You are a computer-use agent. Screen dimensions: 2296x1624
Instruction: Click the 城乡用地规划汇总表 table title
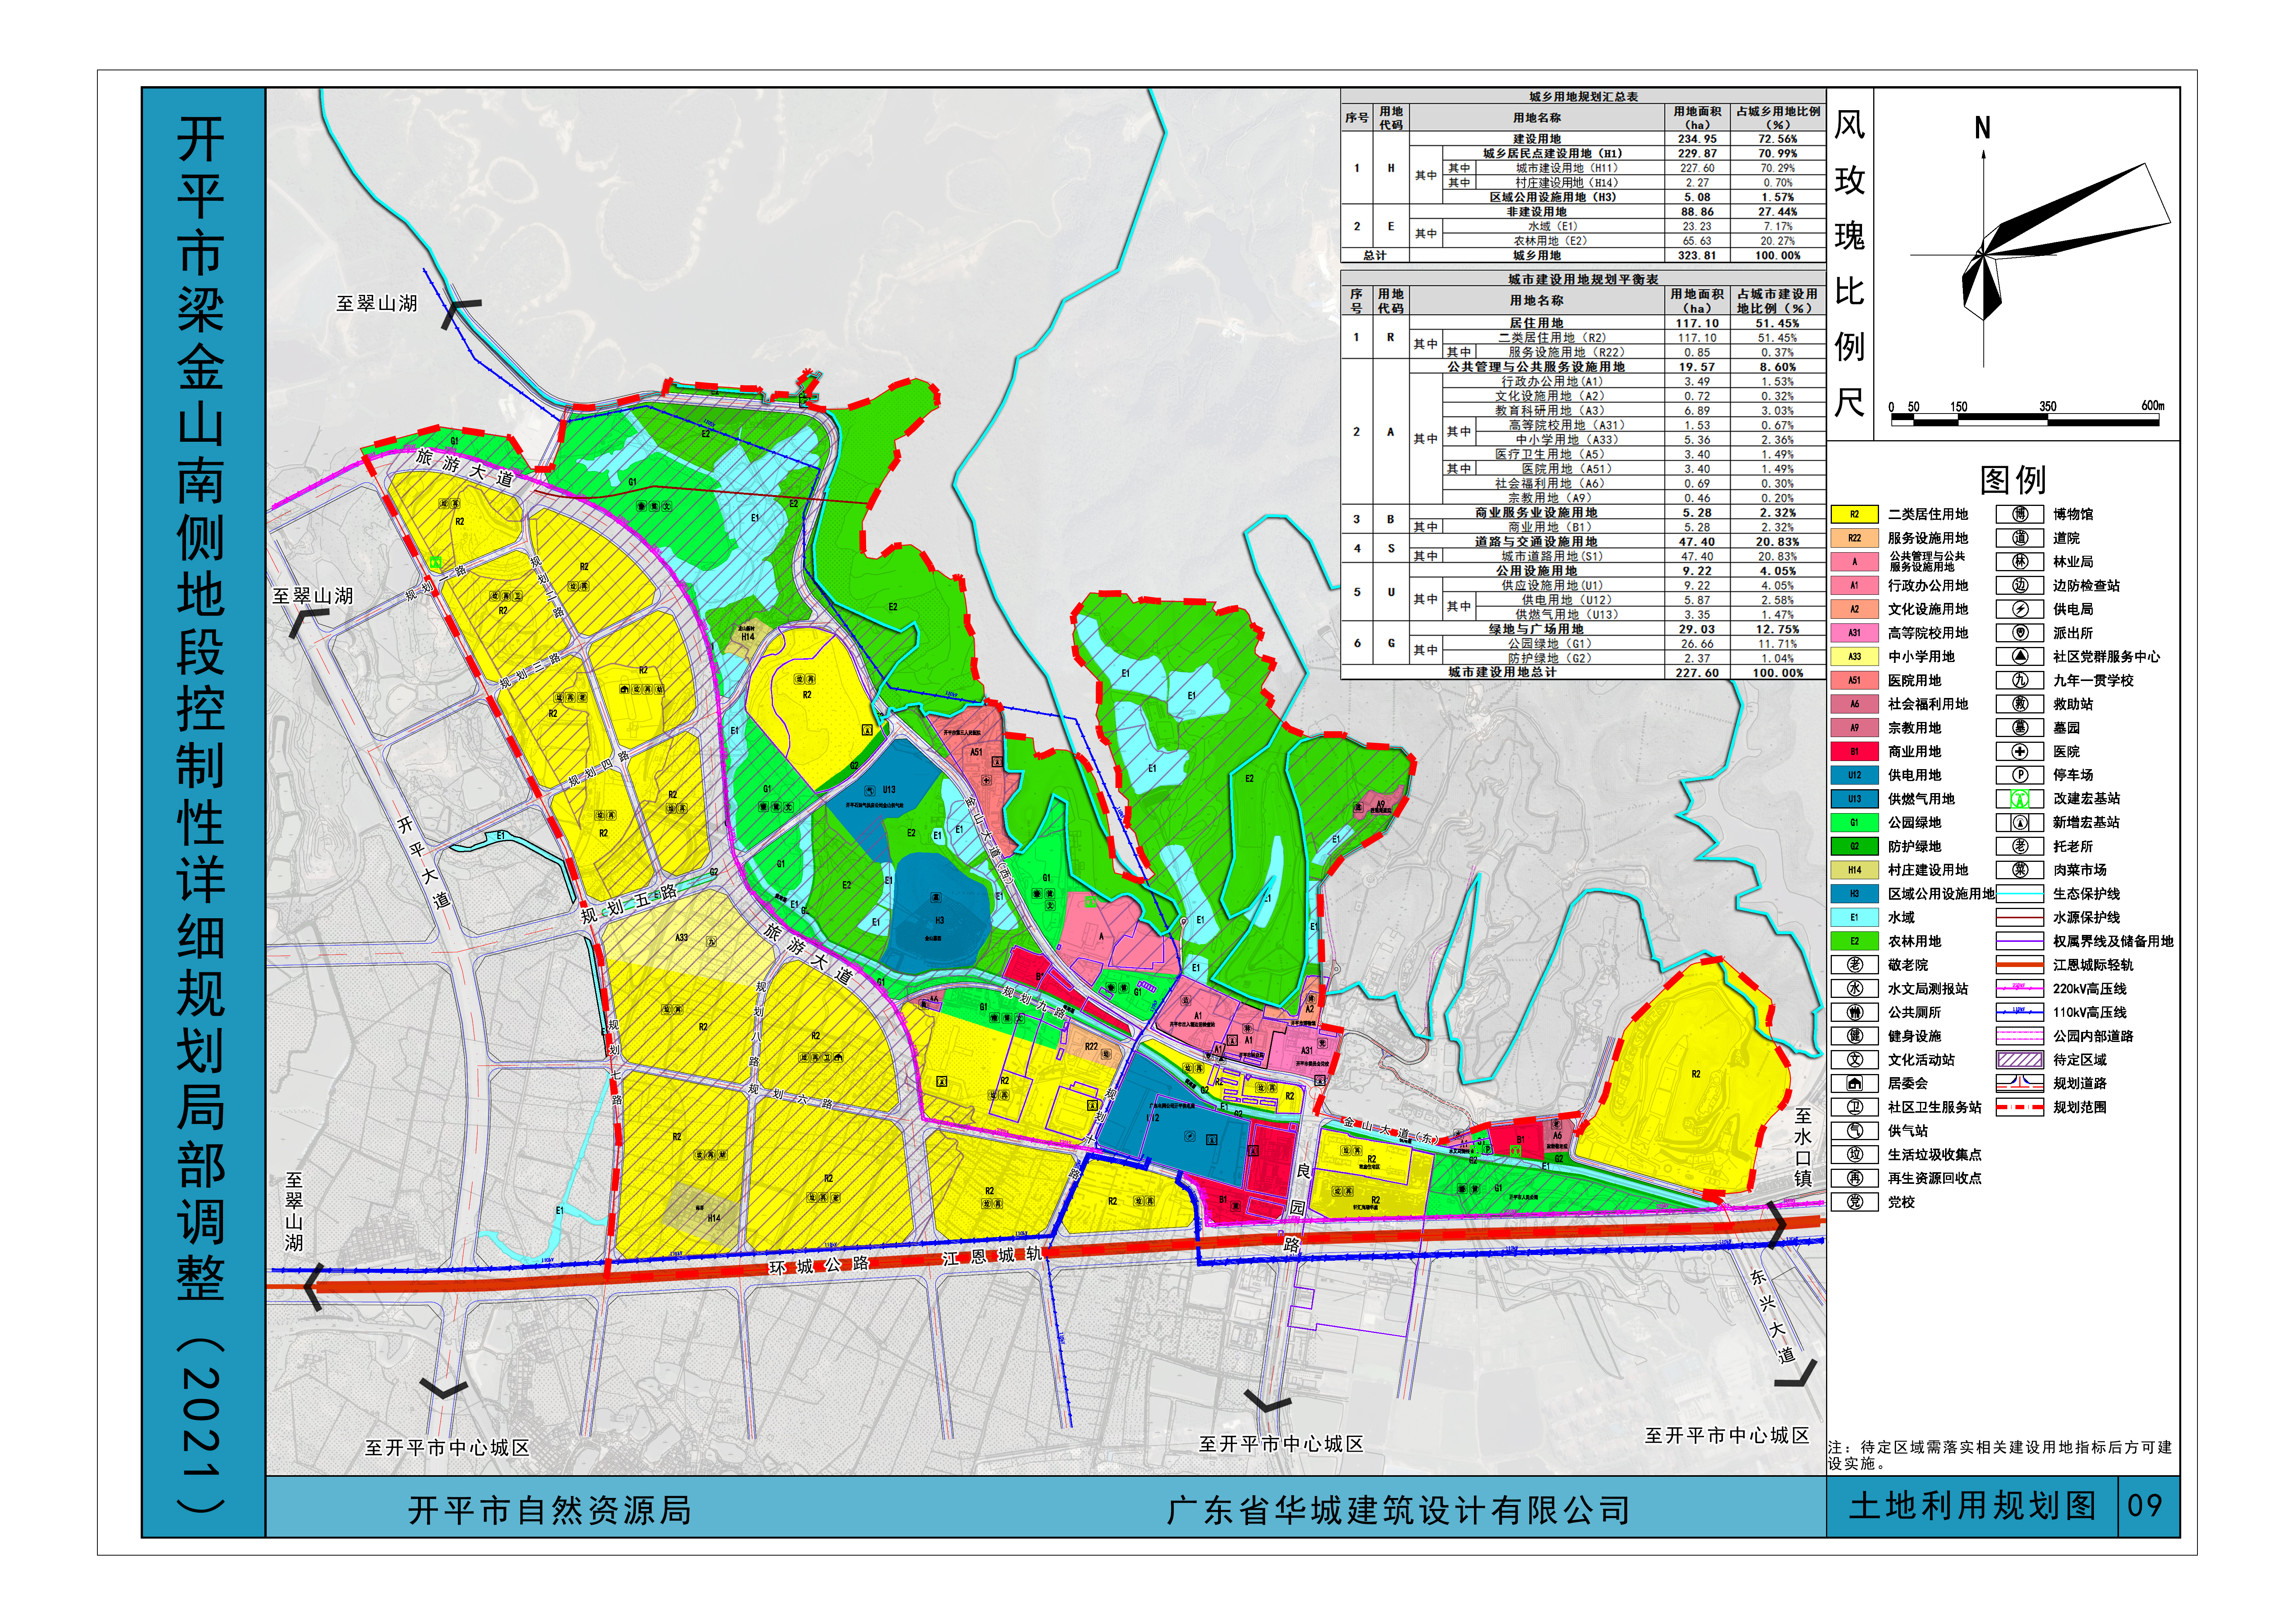click(1583, 97)
